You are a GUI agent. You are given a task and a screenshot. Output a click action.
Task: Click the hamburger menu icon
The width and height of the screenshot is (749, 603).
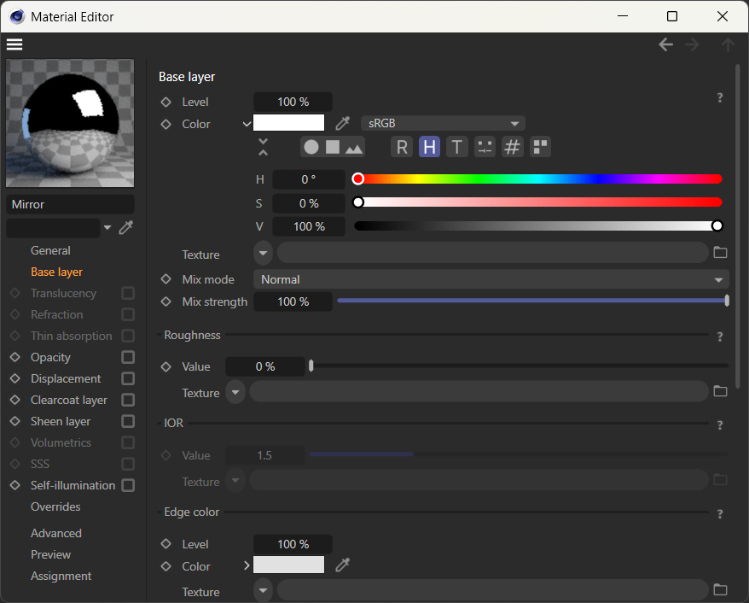(15, 44)
